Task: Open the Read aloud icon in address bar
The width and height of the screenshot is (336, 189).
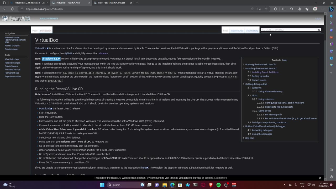Action: pos(252,9)
